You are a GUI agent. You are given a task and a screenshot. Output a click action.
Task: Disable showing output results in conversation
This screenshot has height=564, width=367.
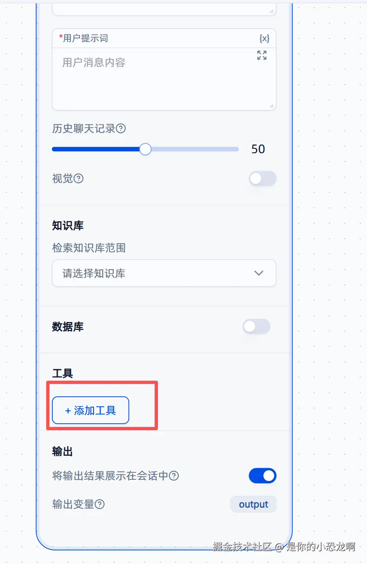click(262, 476)
